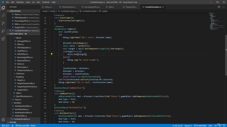This screenshot has width=227, height=127.
Task: Open AddValueModifier.cs in explorer tree
Action: (x=23, y=106)
